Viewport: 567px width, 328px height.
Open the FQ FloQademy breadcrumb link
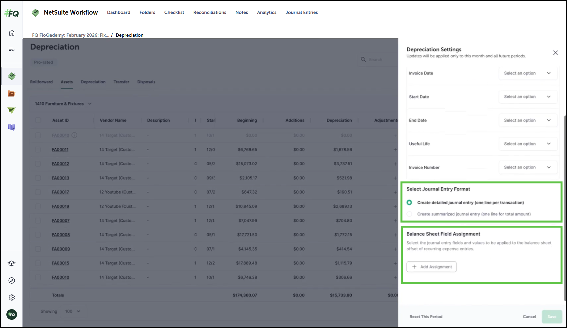(x=71, y=35)
